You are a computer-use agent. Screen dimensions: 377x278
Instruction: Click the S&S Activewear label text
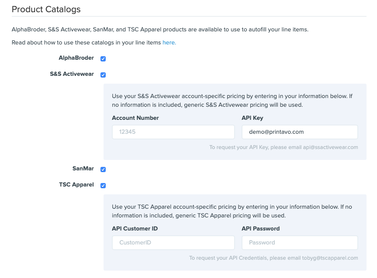pyautogui.click(x=72, y=74)
